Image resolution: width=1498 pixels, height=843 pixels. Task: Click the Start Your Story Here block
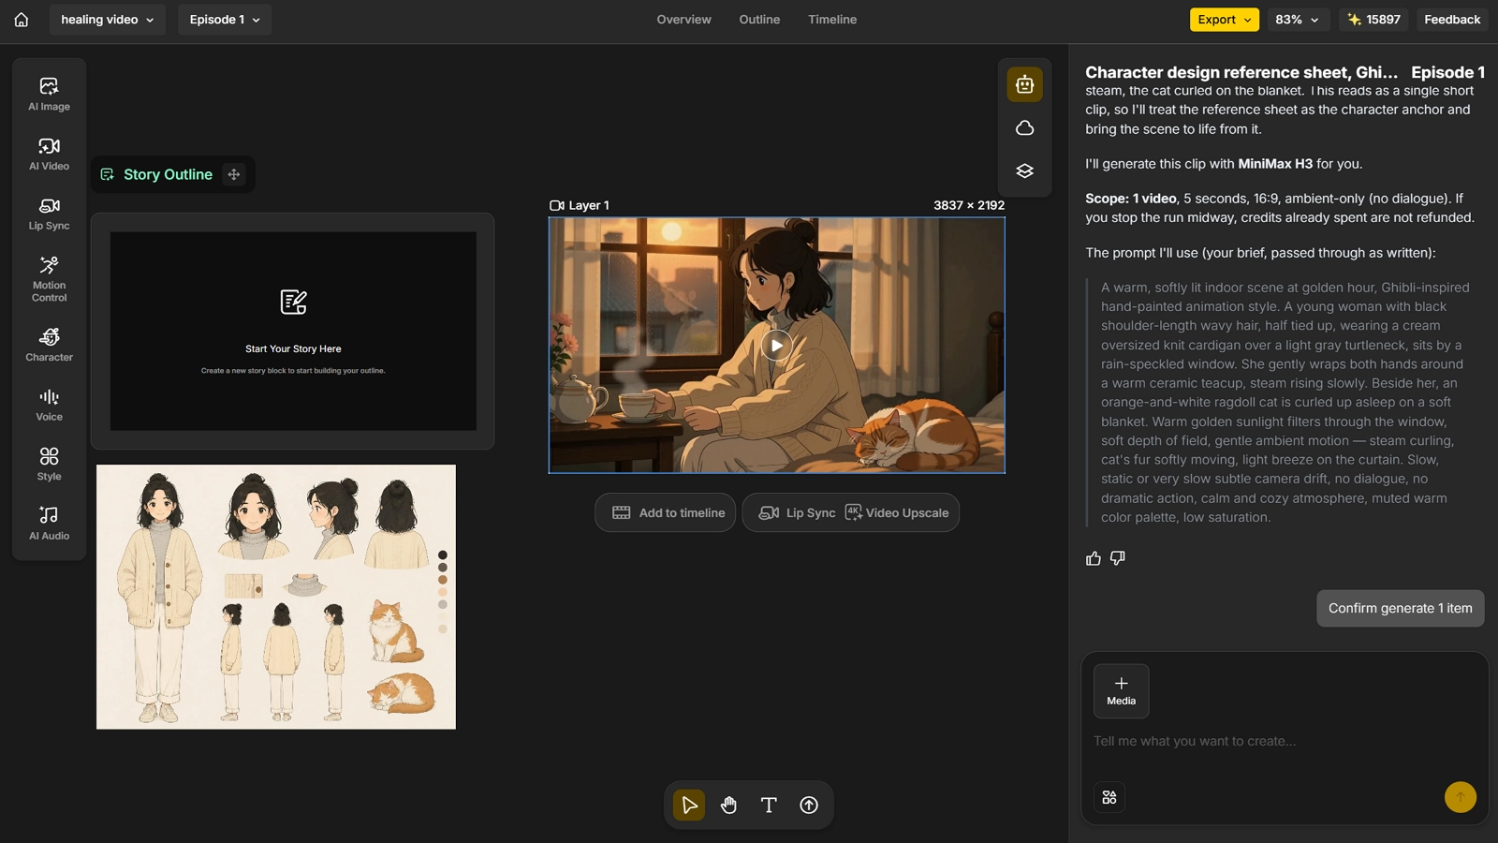(x=293, y=332)
